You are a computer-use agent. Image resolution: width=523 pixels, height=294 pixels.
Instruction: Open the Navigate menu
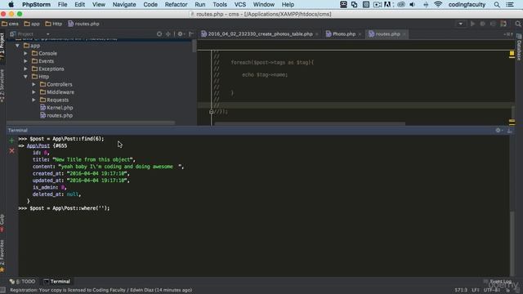(x=124, y=5)
